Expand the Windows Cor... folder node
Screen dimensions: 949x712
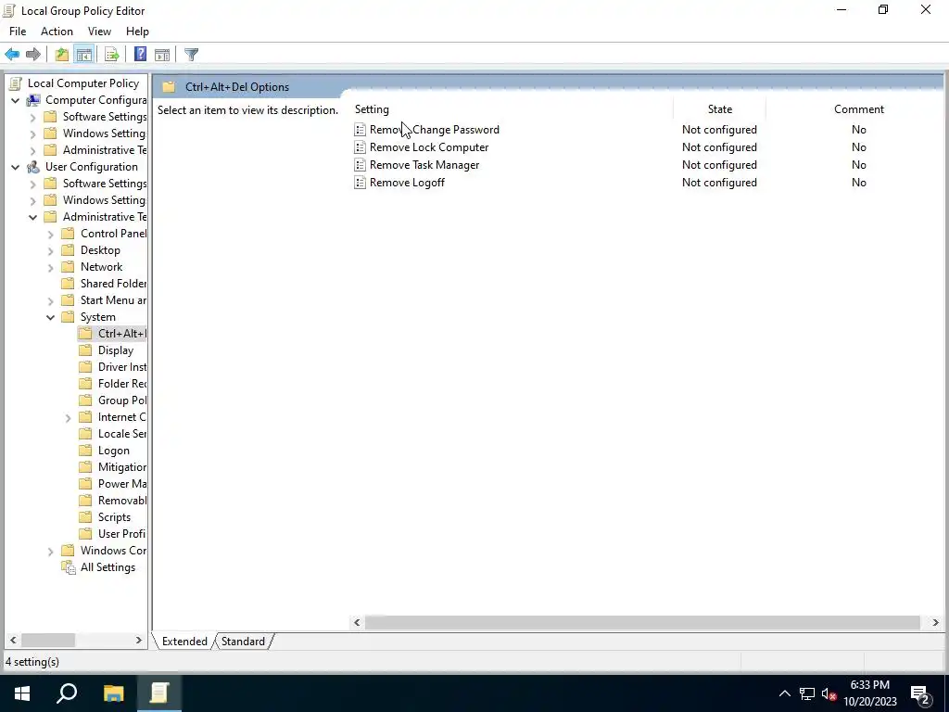51,552
